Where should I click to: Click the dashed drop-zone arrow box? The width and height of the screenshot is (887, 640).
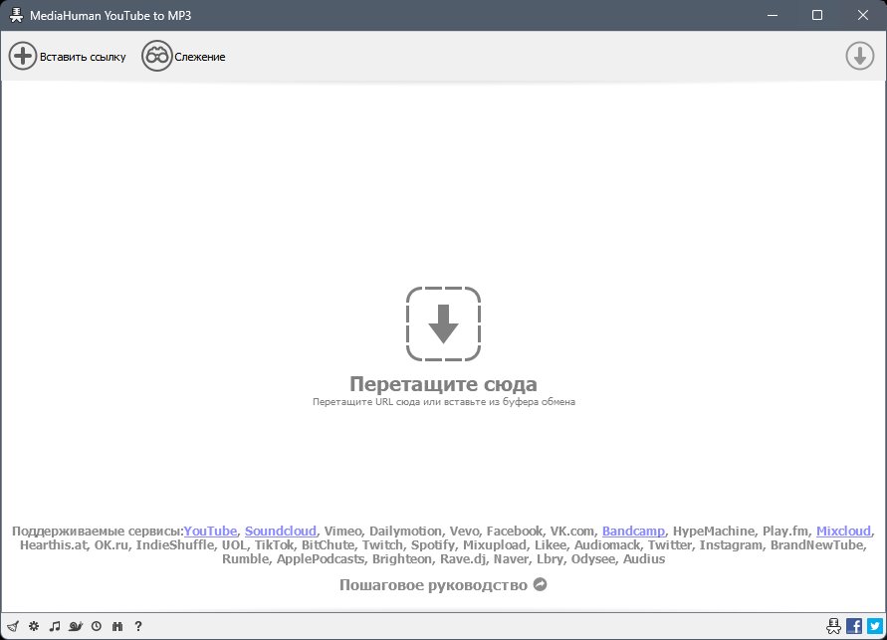coord(444,323)
